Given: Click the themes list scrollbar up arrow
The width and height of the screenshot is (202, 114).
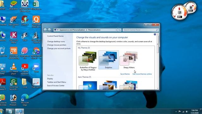Looking at the screenshot, I should tap(158, 34).
